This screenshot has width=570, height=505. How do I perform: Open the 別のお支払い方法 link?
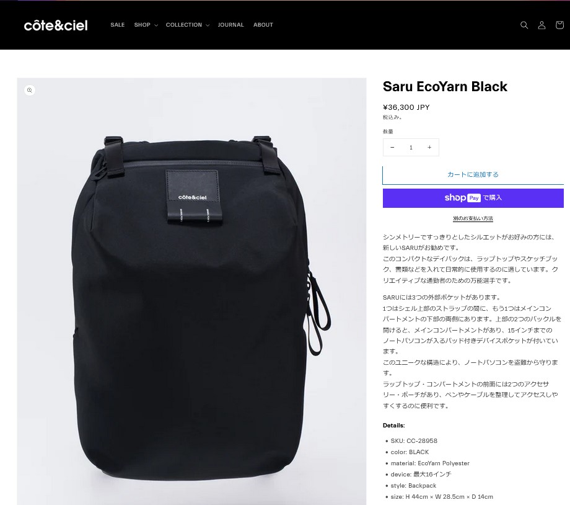[473, 218]
